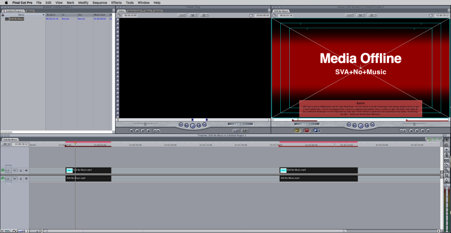This screenshot has width=451, height=233.
Task: Go to previous edit in the Canvas
Action: tap(349, 124)
